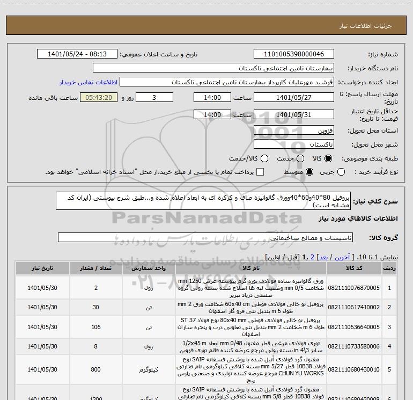Click item code 0821110680430010
This screenshot has width=413, height=400.
point(354,370)
